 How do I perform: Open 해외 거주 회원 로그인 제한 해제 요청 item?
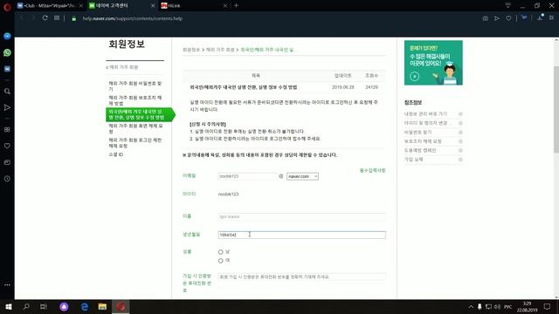pos(135,143)
